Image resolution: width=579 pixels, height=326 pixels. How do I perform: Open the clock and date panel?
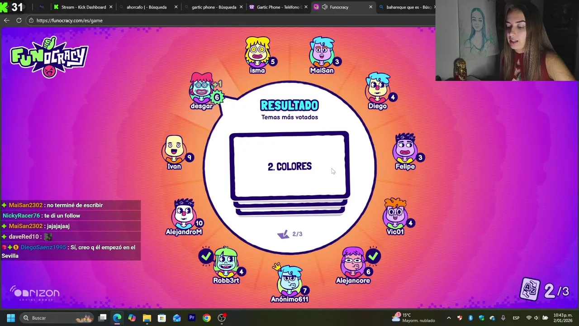[x=563, y=318]
